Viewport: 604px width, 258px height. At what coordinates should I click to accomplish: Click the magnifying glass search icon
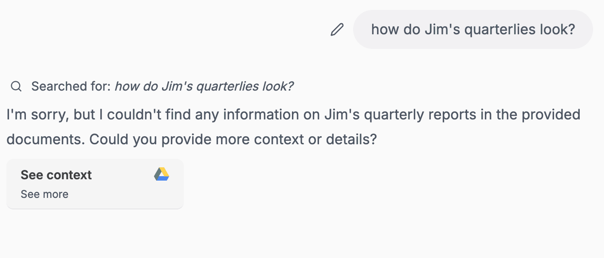point(16,86)
